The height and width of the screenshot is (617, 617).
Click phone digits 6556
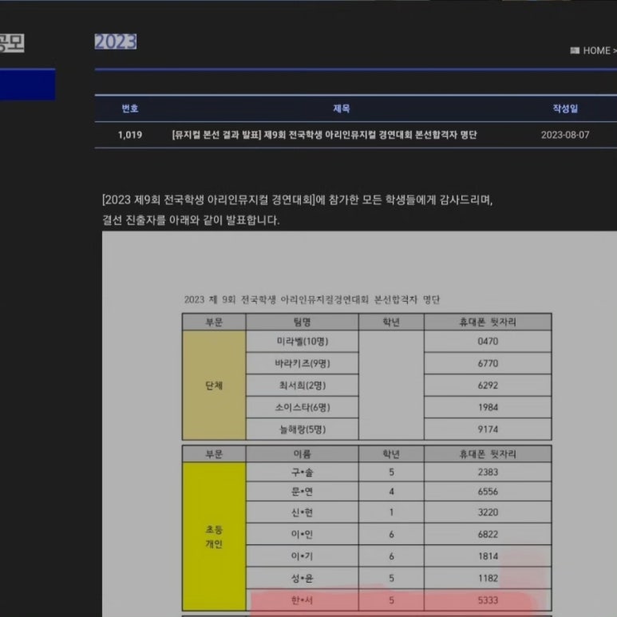(x=488, y=492)
